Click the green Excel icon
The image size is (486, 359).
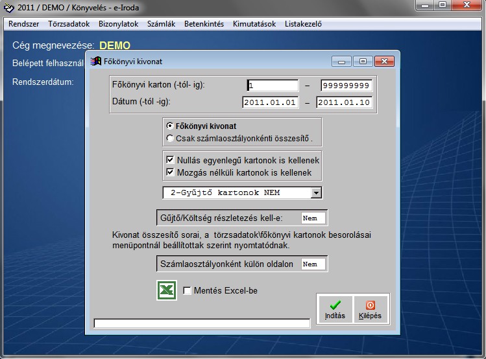coord(167,290)
